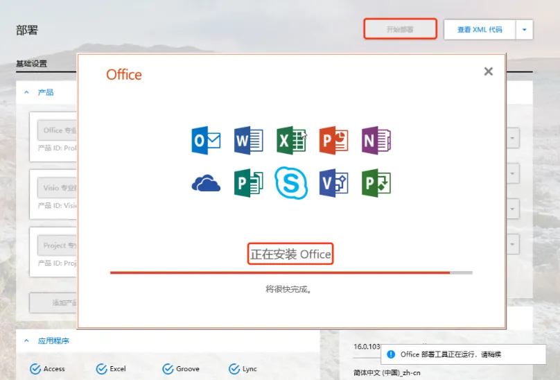The image size is (560, 380).
Task: Open the dropdown arrow between Office and Visio rows
Action: tap(512, 174)
